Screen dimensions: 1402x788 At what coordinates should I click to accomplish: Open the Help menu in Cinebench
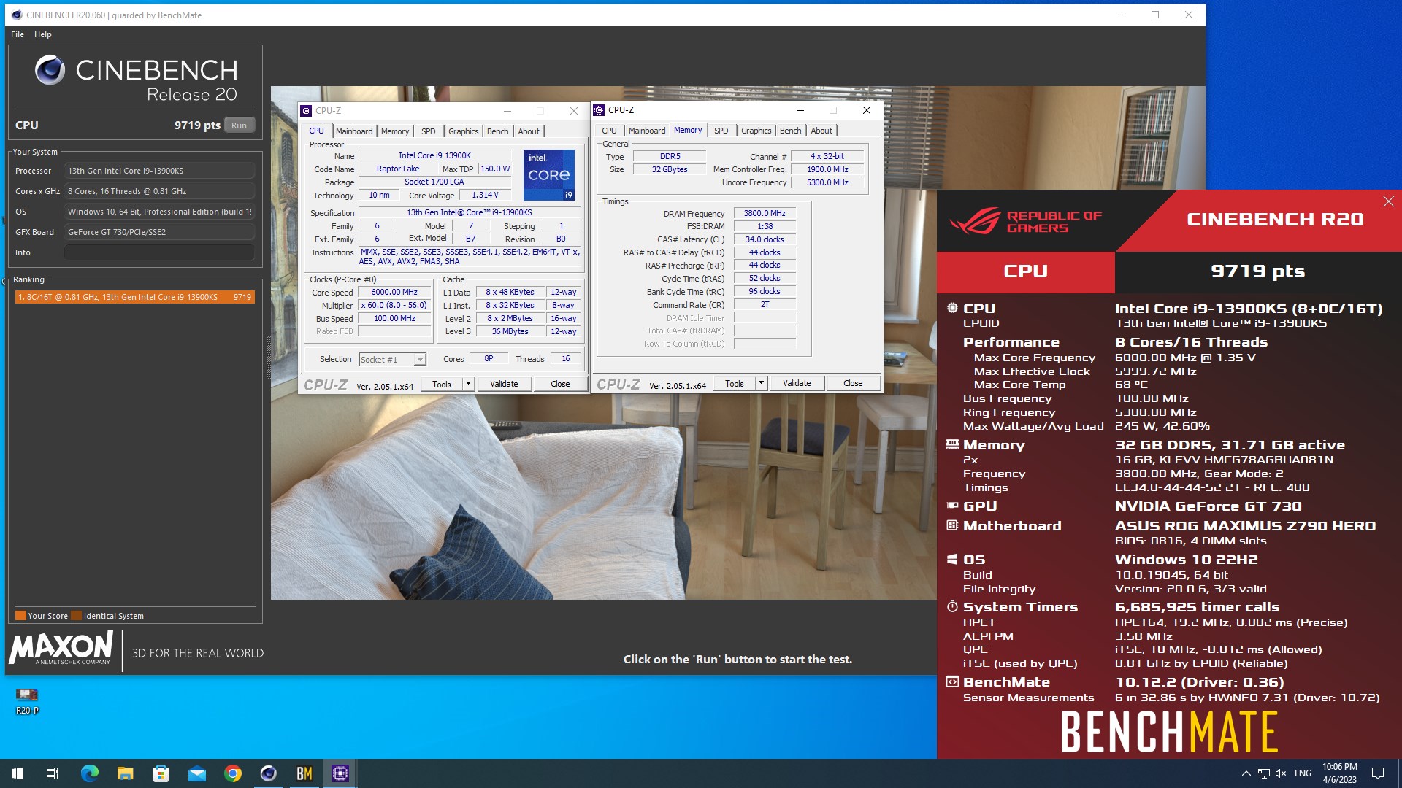pos(43,34)
